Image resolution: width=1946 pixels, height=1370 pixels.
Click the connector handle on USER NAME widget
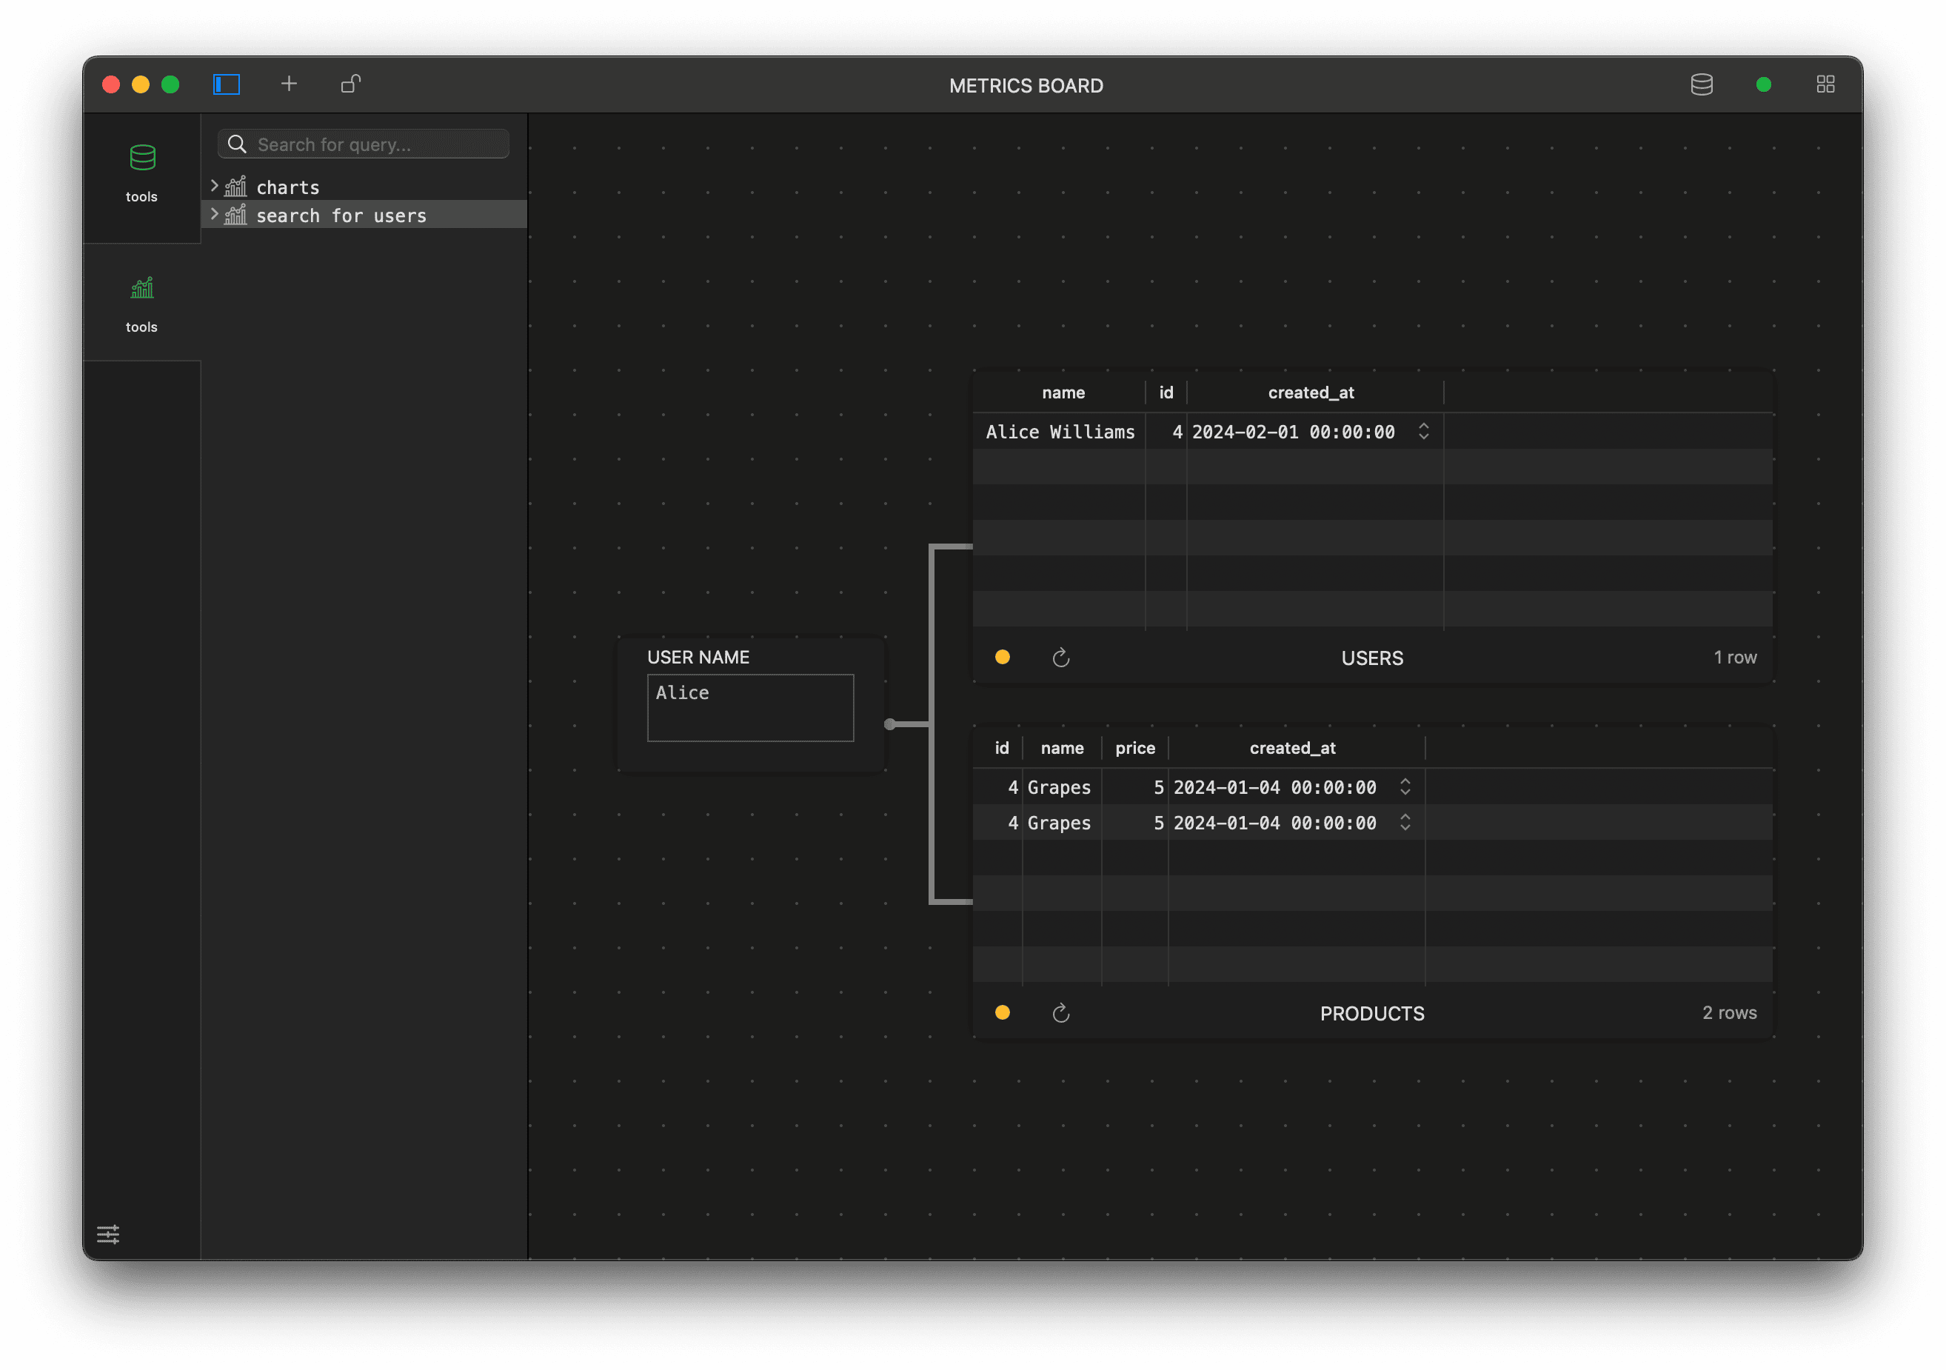pyautogui.click(x=889, y=724)
